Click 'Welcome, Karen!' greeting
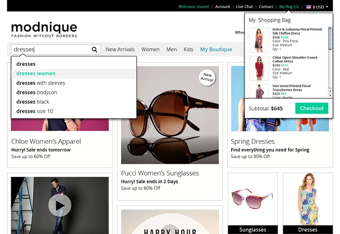Image resolution: width=340 pixels, height=234 pixels. click(194, 7)
